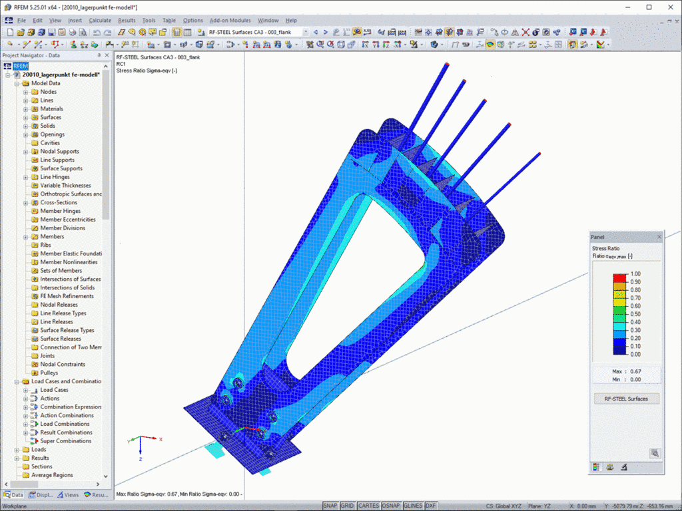682x511 pixels.
Task: Open the Add-on Modules menu
Action: click(x=230, y=21)
